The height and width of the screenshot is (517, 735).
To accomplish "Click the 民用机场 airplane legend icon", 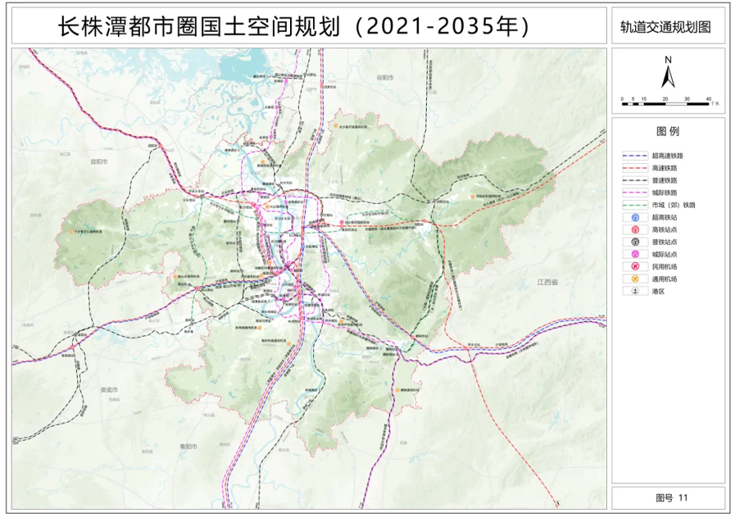I will click(635, 267).
